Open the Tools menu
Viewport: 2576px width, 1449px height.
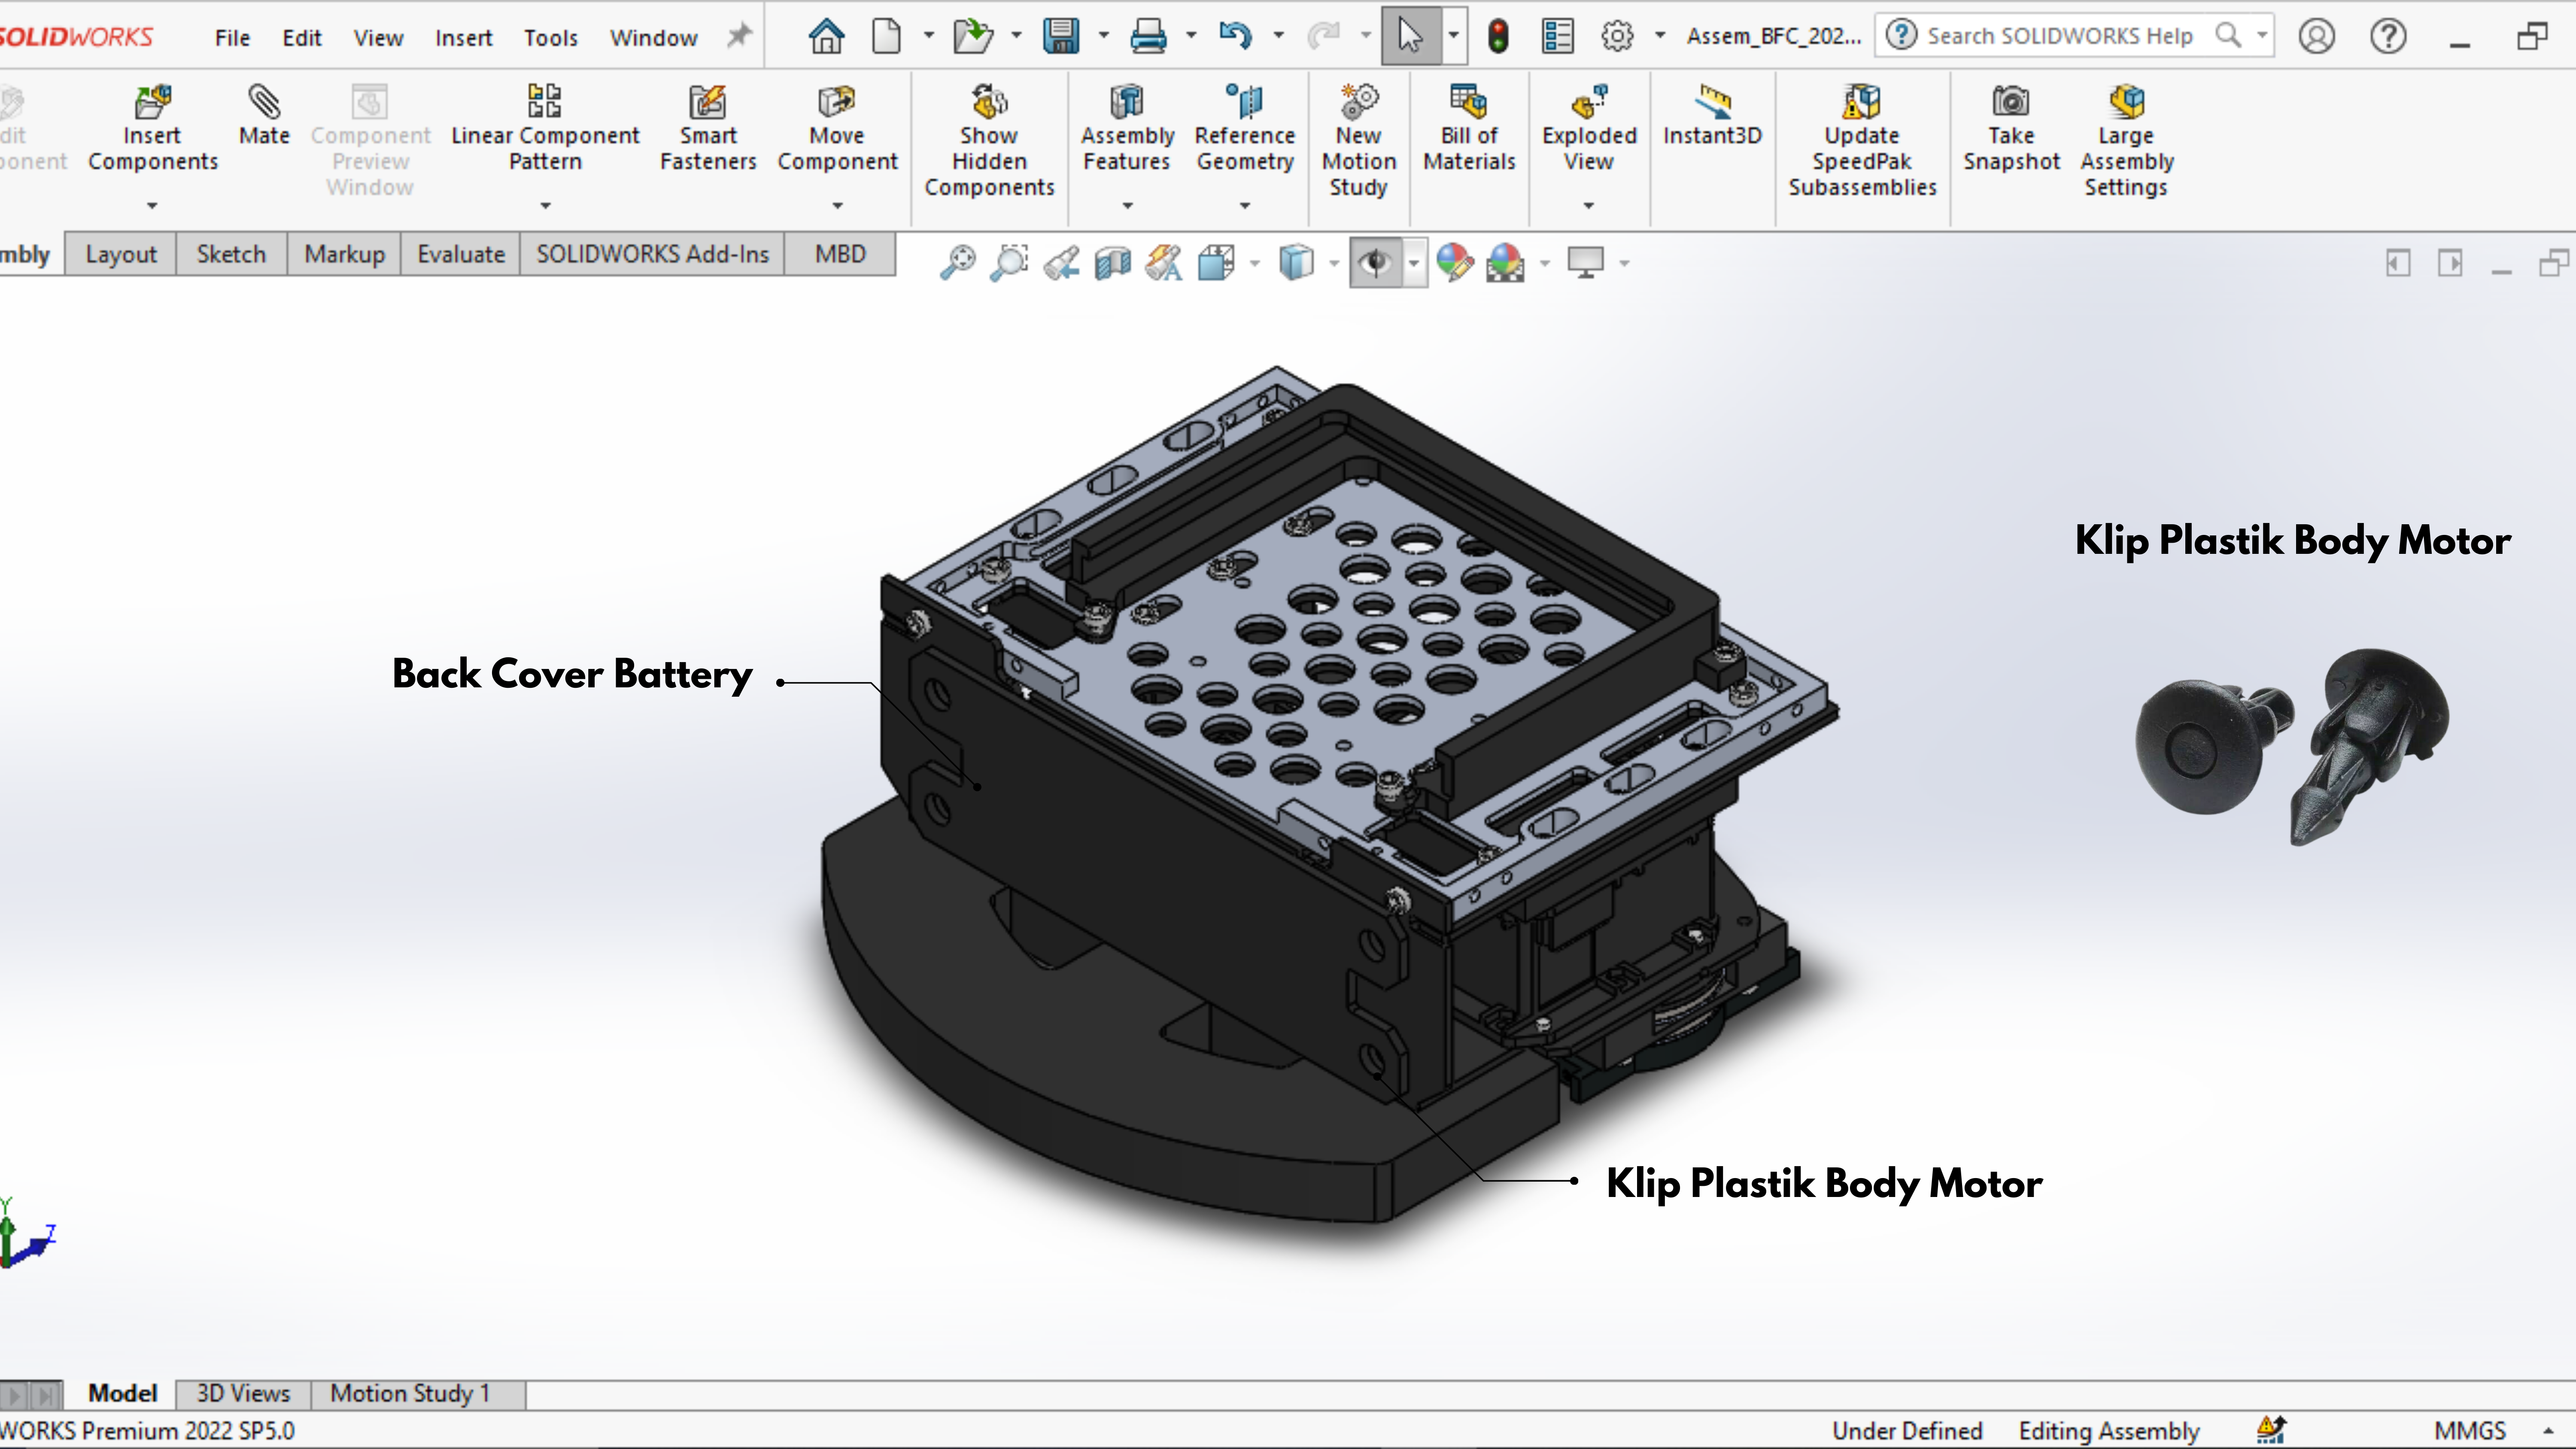click(x=551, y=38)
